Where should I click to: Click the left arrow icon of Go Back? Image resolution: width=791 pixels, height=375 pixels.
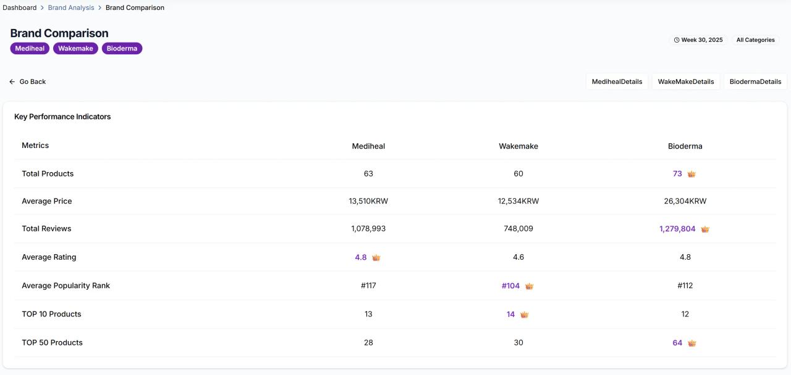coord(12,81)
